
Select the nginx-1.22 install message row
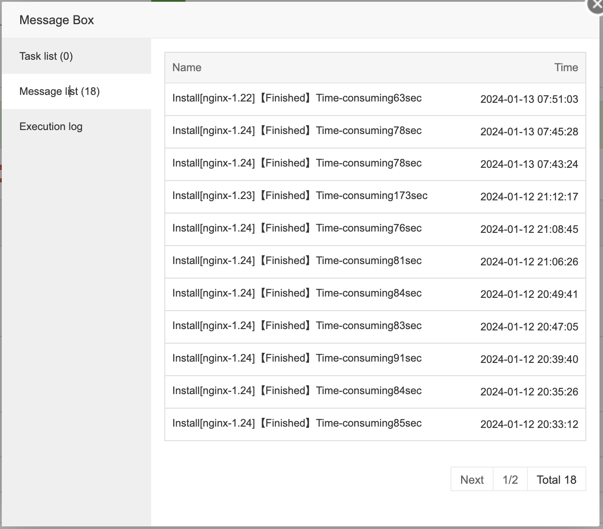point(297,98)
